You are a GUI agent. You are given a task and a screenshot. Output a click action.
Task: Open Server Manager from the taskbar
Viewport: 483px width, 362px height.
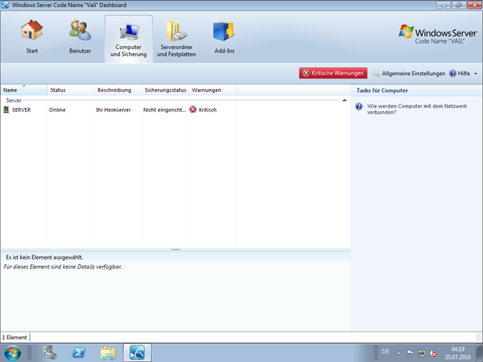click(x=50, y=352)
